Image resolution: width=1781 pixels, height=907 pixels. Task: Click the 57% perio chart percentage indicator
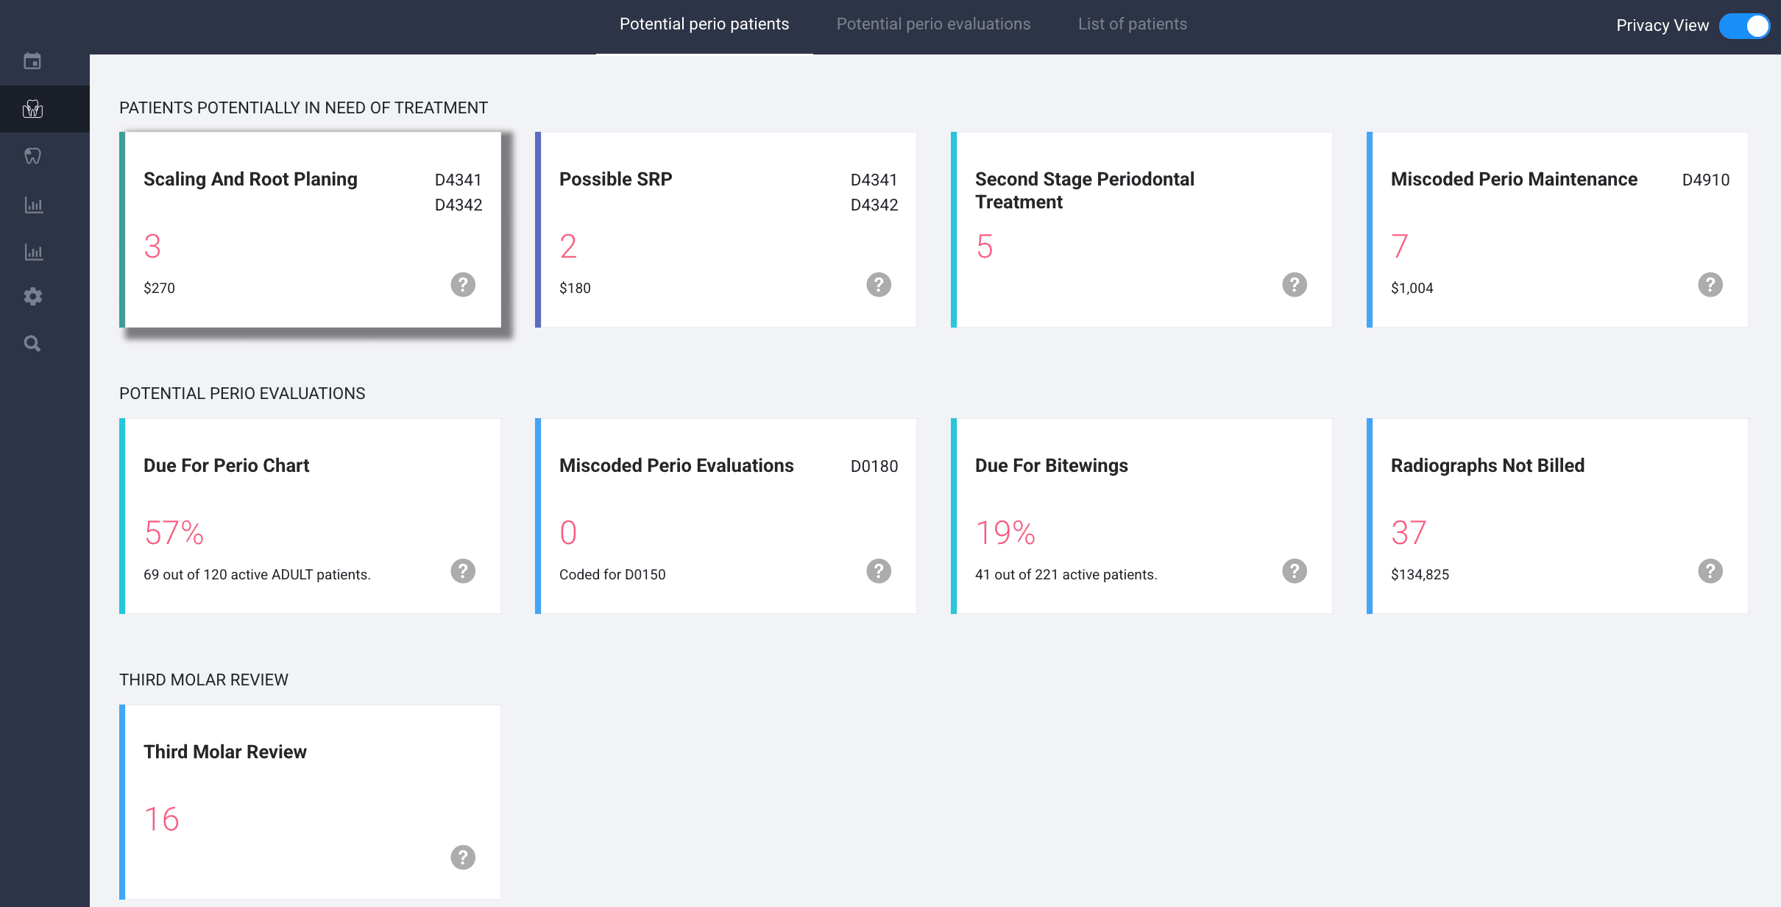coord(174,532)
